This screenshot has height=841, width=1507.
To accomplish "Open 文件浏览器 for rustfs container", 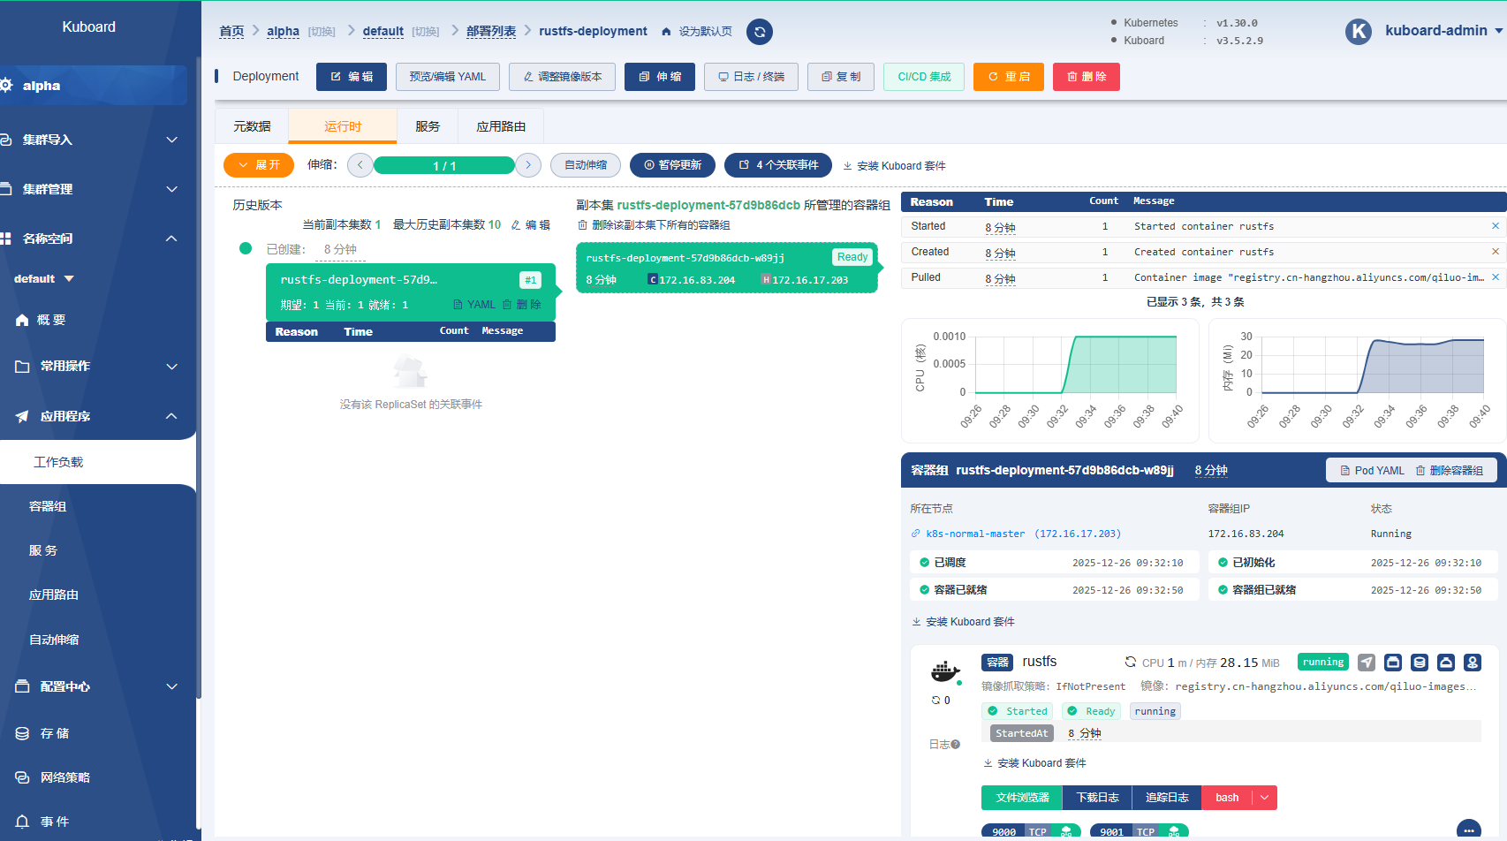I will point(1022,798).
